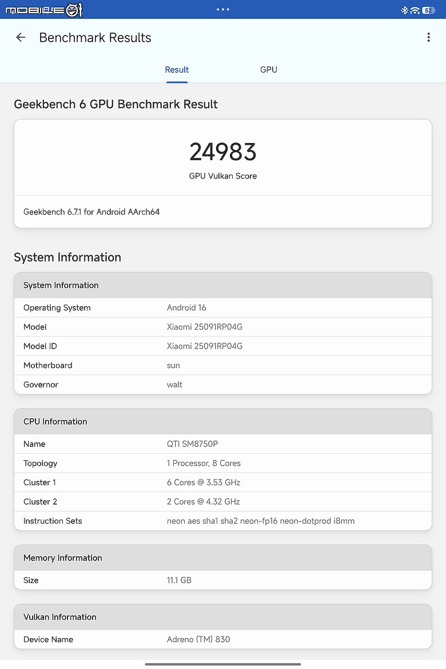Select the CPU name QTI SM8750P

tap(192, 444)
